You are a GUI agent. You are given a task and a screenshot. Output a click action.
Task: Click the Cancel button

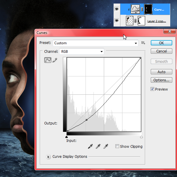(161, 51)
